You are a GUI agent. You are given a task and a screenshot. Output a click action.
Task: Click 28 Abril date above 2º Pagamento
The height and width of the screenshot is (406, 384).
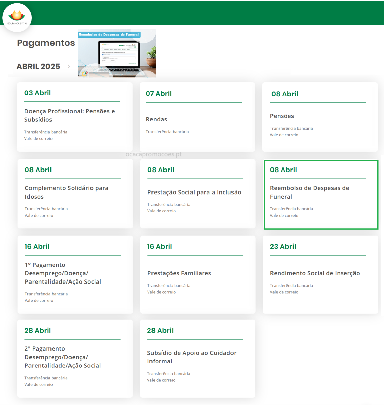[38, 331]
